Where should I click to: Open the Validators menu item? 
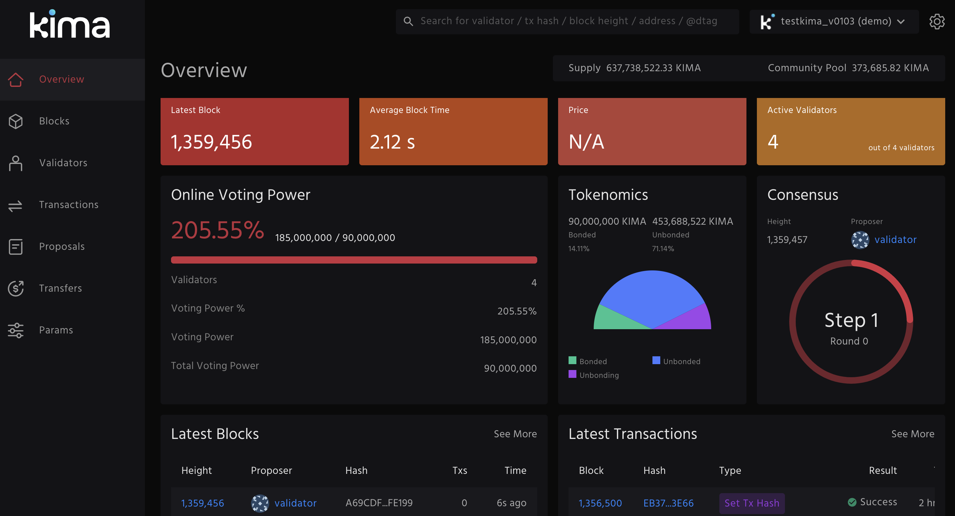point(63,163)
